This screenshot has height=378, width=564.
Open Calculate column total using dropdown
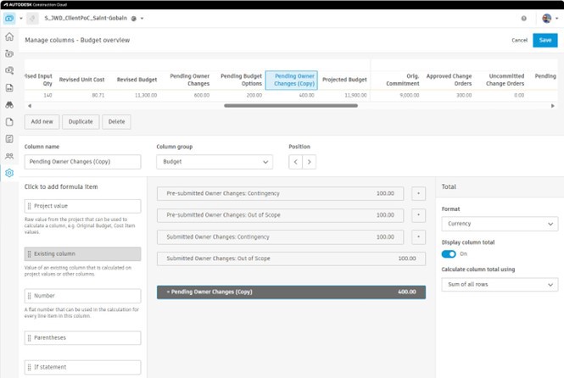click(x=500, y=285)
